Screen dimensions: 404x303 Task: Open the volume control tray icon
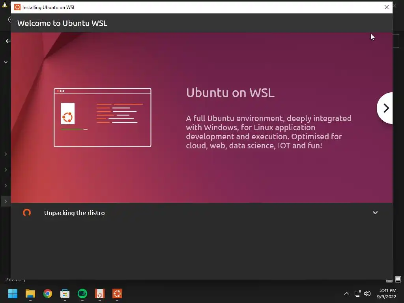tap(367, 294)
